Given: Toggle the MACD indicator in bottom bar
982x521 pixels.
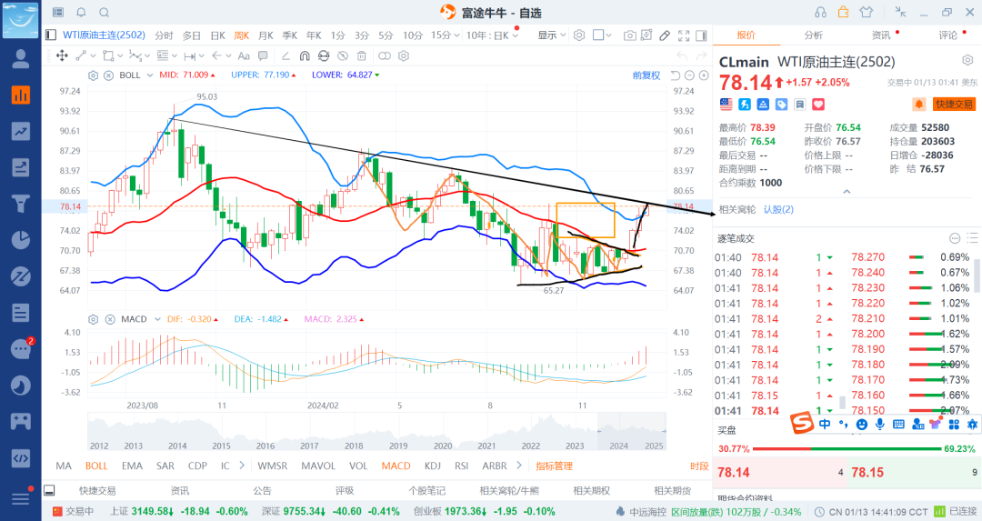Looking at the screenshot, I should click(x=396, y=466).
